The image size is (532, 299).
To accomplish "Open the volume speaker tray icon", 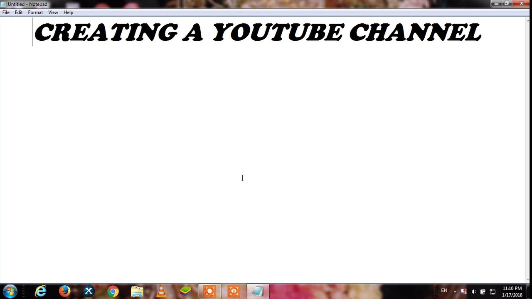I will (x=474, y=292).
